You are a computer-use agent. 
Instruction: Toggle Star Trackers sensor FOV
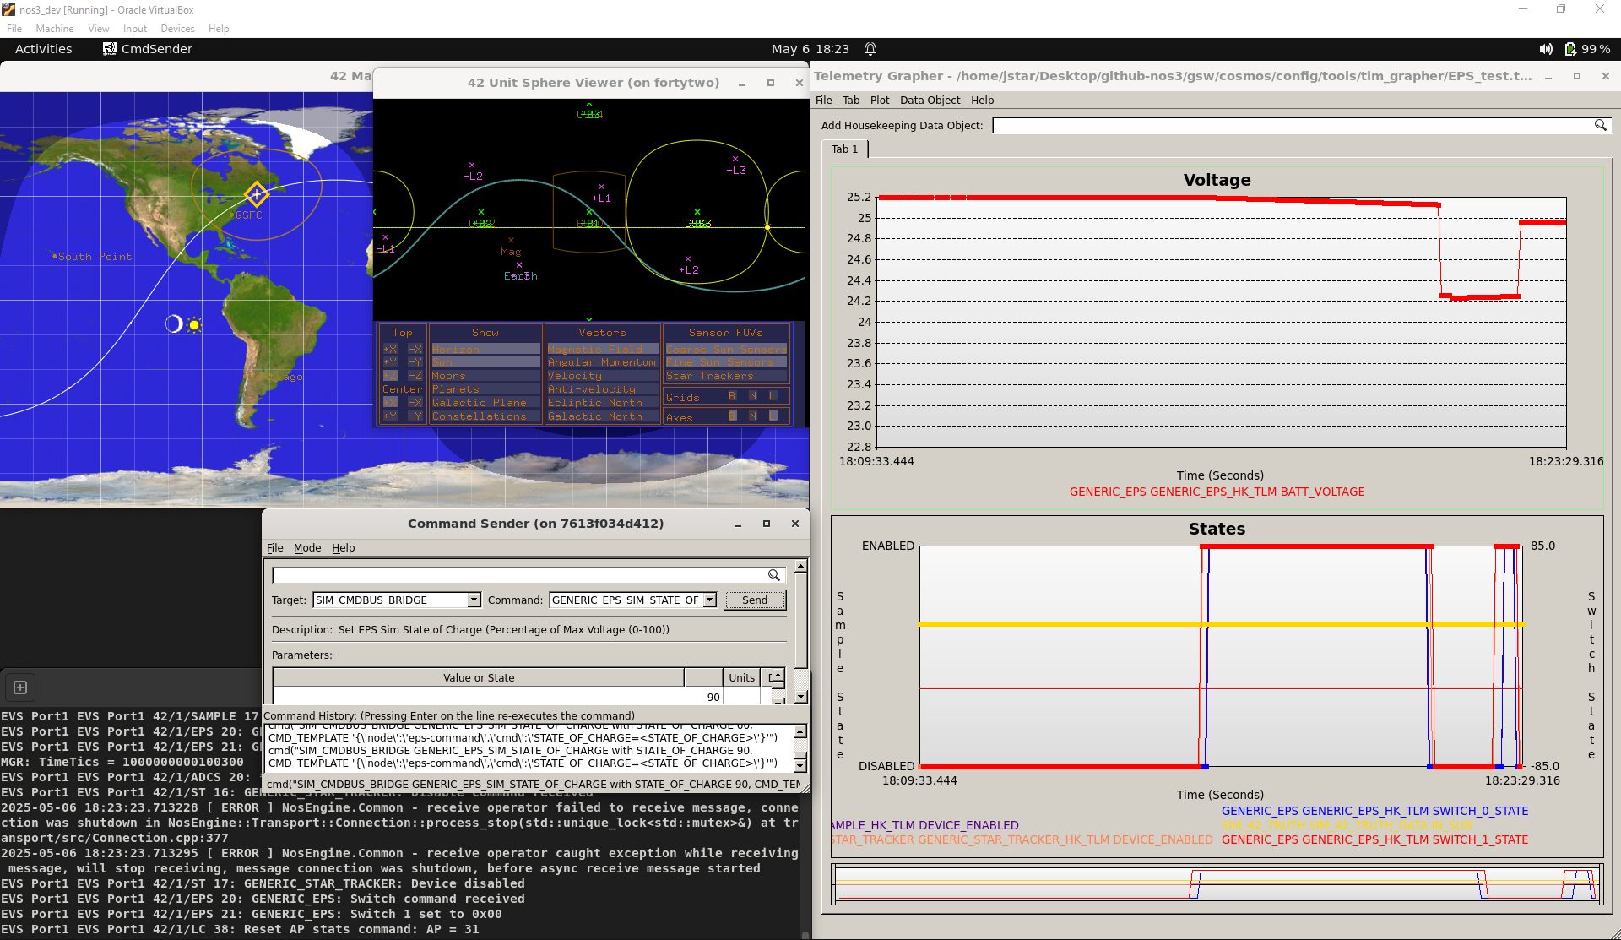(726, 376)
